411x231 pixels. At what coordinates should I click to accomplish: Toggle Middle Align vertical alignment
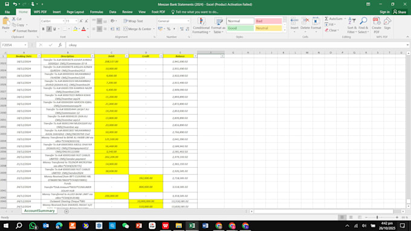coord(99,21)
